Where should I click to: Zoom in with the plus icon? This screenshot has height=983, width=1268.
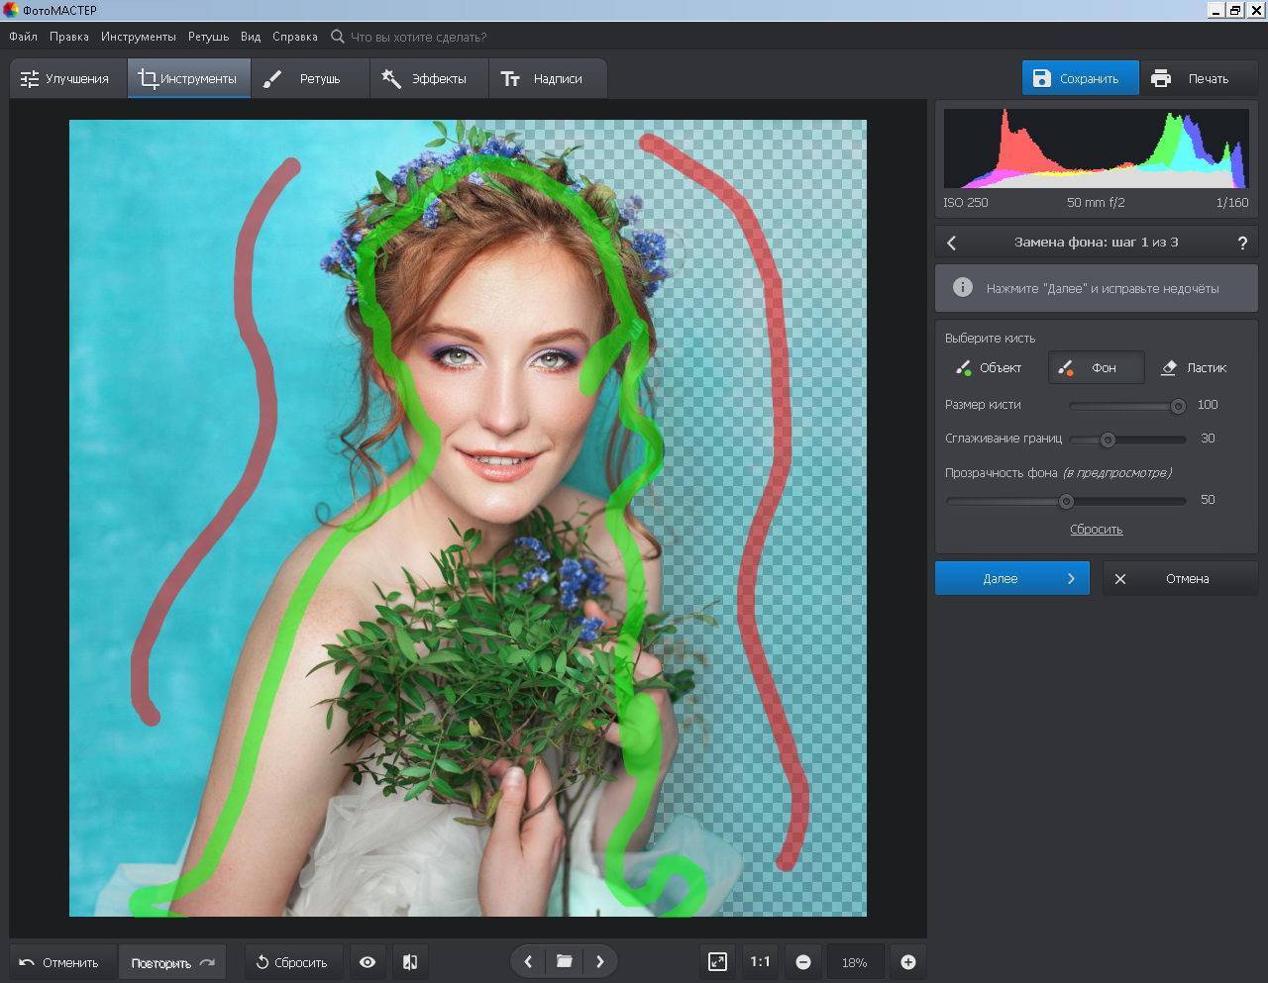[907, 962]
